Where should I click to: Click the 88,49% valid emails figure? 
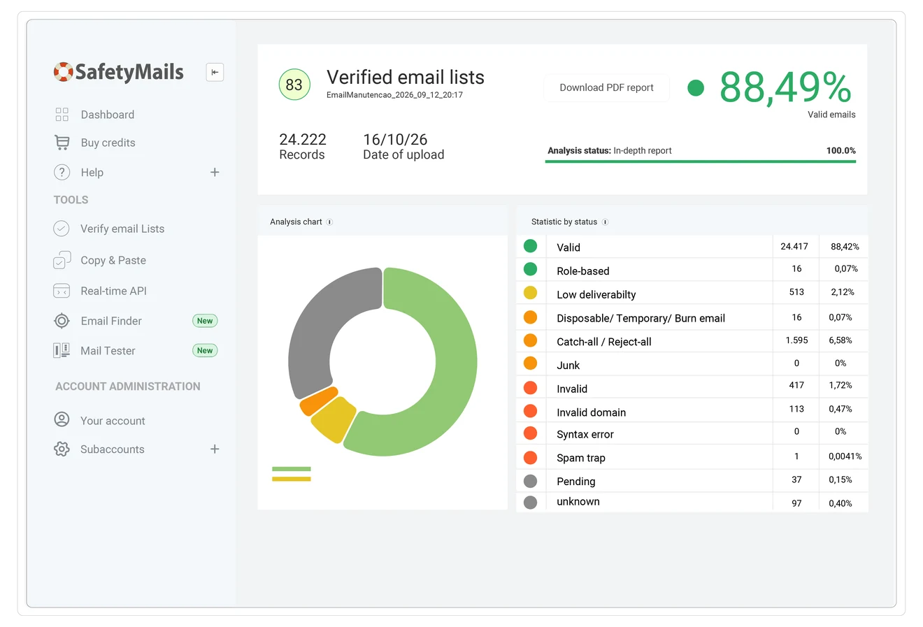785,88
